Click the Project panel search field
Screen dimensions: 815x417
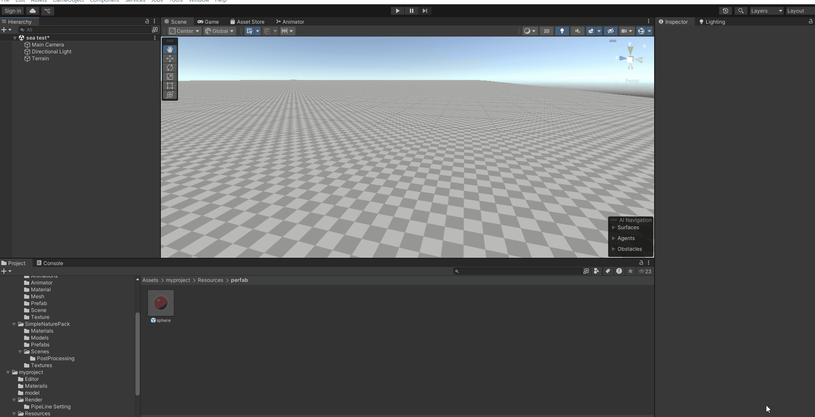(x=518, y=271)
